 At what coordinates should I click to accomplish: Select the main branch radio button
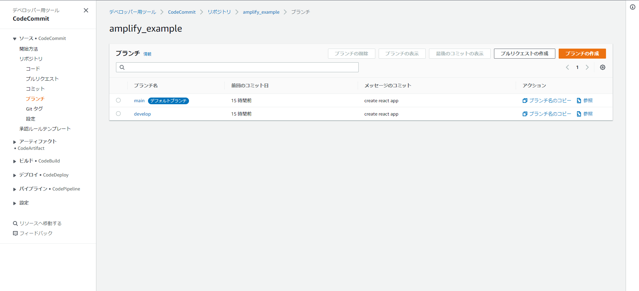[x=118, y=100]
